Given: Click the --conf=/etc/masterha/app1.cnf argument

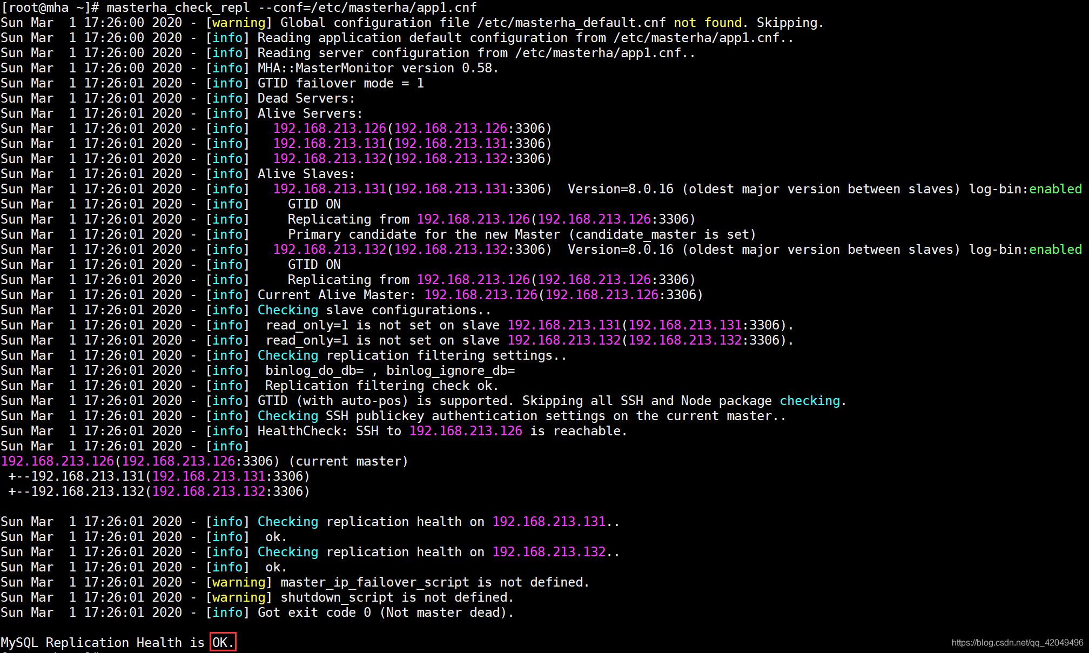Looking at the screenshot, I should tap(368, 8).
